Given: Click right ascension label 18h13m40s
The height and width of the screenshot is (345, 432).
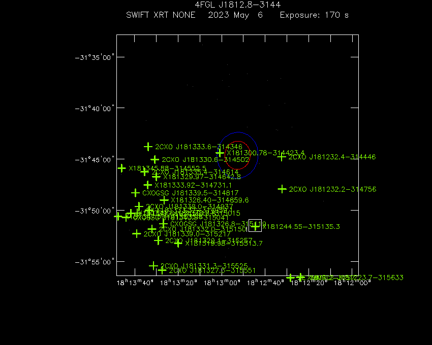Looking at the screenshot, I should [135, 283].
